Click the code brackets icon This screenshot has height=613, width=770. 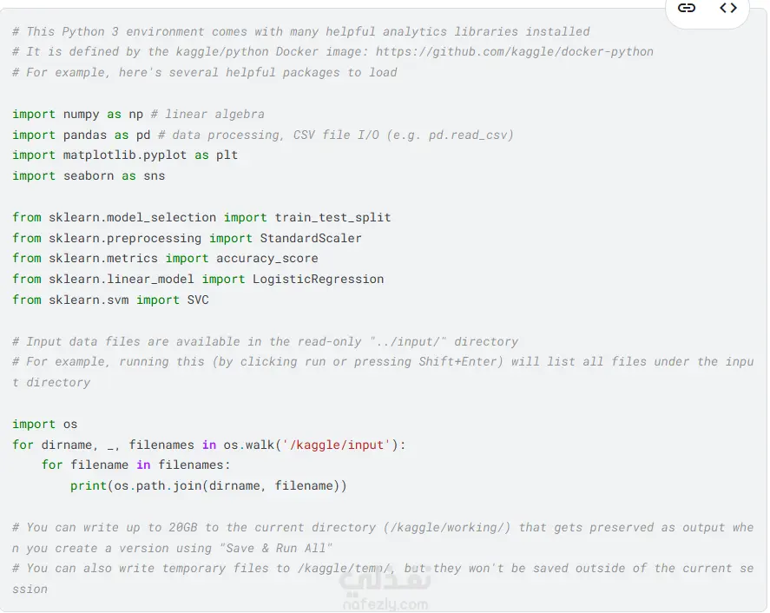728,9
